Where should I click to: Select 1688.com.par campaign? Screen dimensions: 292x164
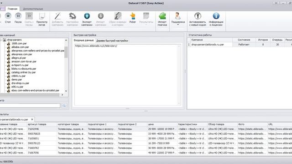(x=19, y=43)
